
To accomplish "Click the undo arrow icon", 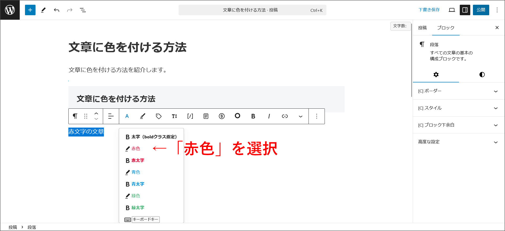I will tap(57, 10).
